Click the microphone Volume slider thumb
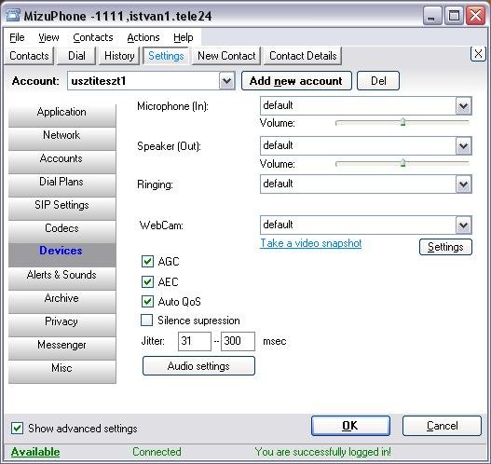This screenshot has width=491, height=464. [x=403, y=122]
